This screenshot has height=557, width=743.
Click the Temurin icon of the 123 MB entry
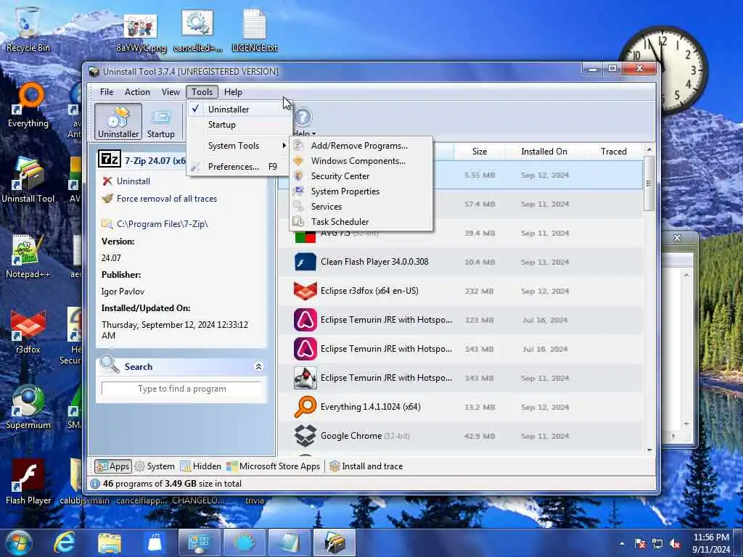click(305, 320)
